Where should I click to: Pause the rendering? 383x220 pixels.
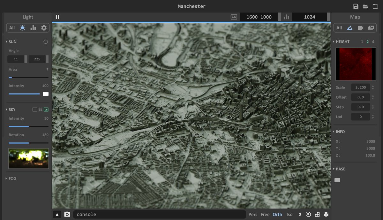pos(57,17)
